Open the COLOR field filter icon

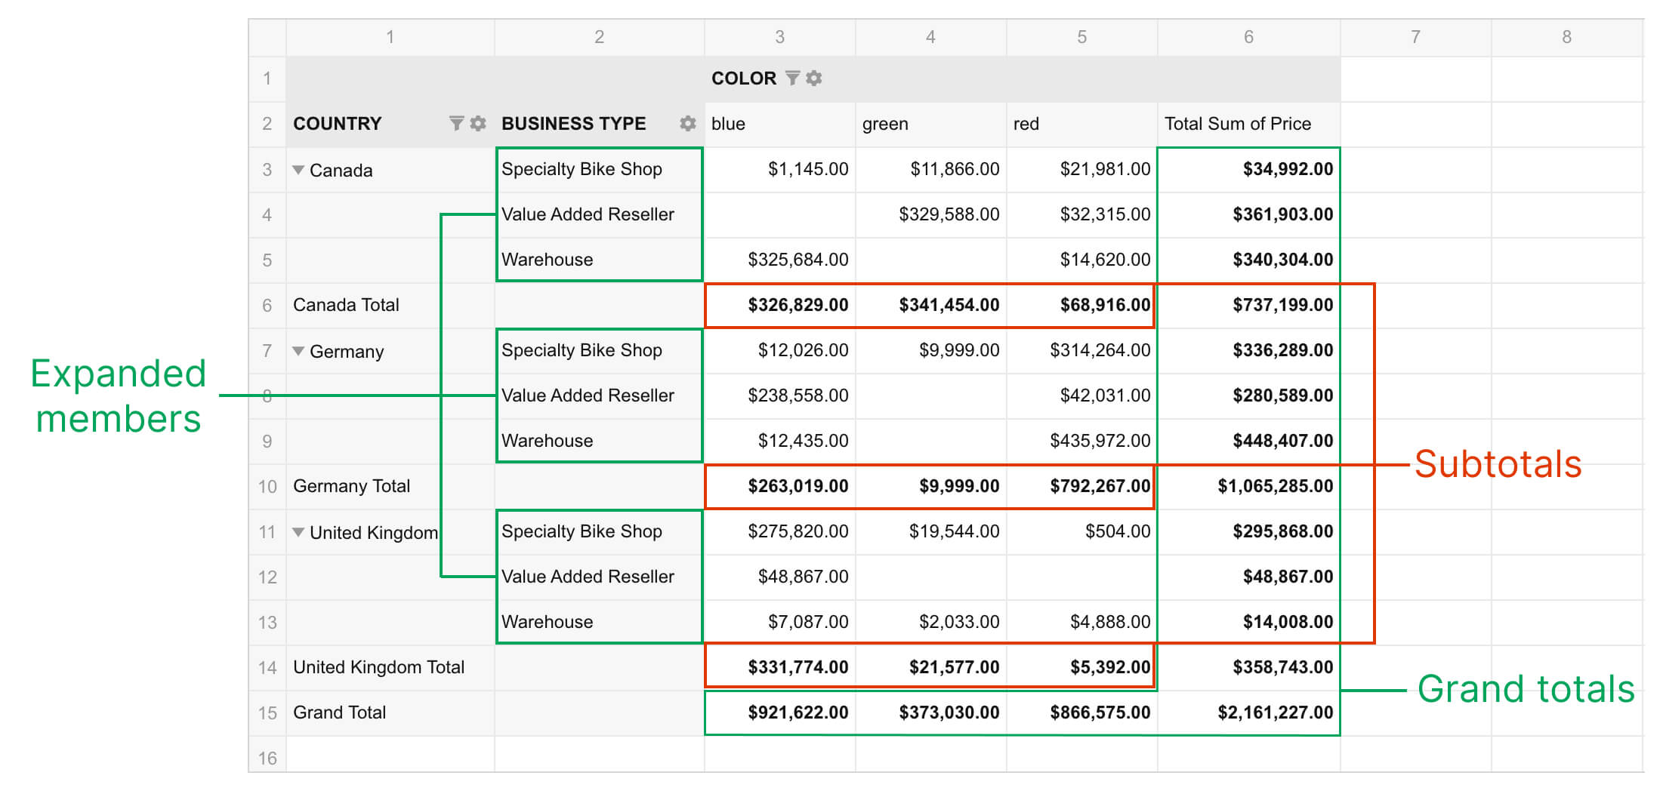pyautogui.click(x=792, y=78)
